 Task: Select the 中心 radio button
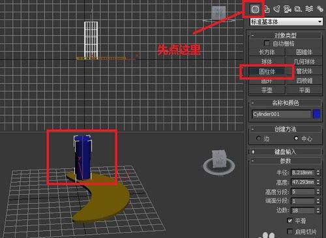(x=296, y=138)
